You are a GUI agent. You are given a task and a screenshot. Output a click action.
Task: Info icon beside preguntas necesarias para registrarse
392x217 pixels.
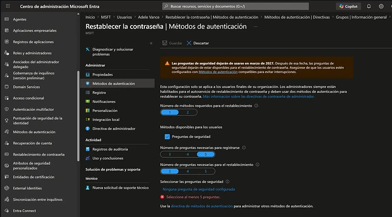pos(244,148)
